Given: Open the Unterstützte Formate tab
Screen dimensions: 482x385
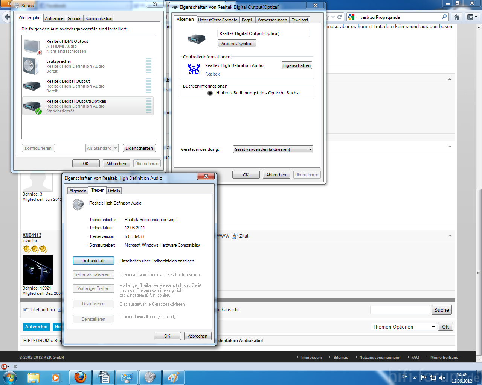Looking at the screenshot, I should coord(218,20).
